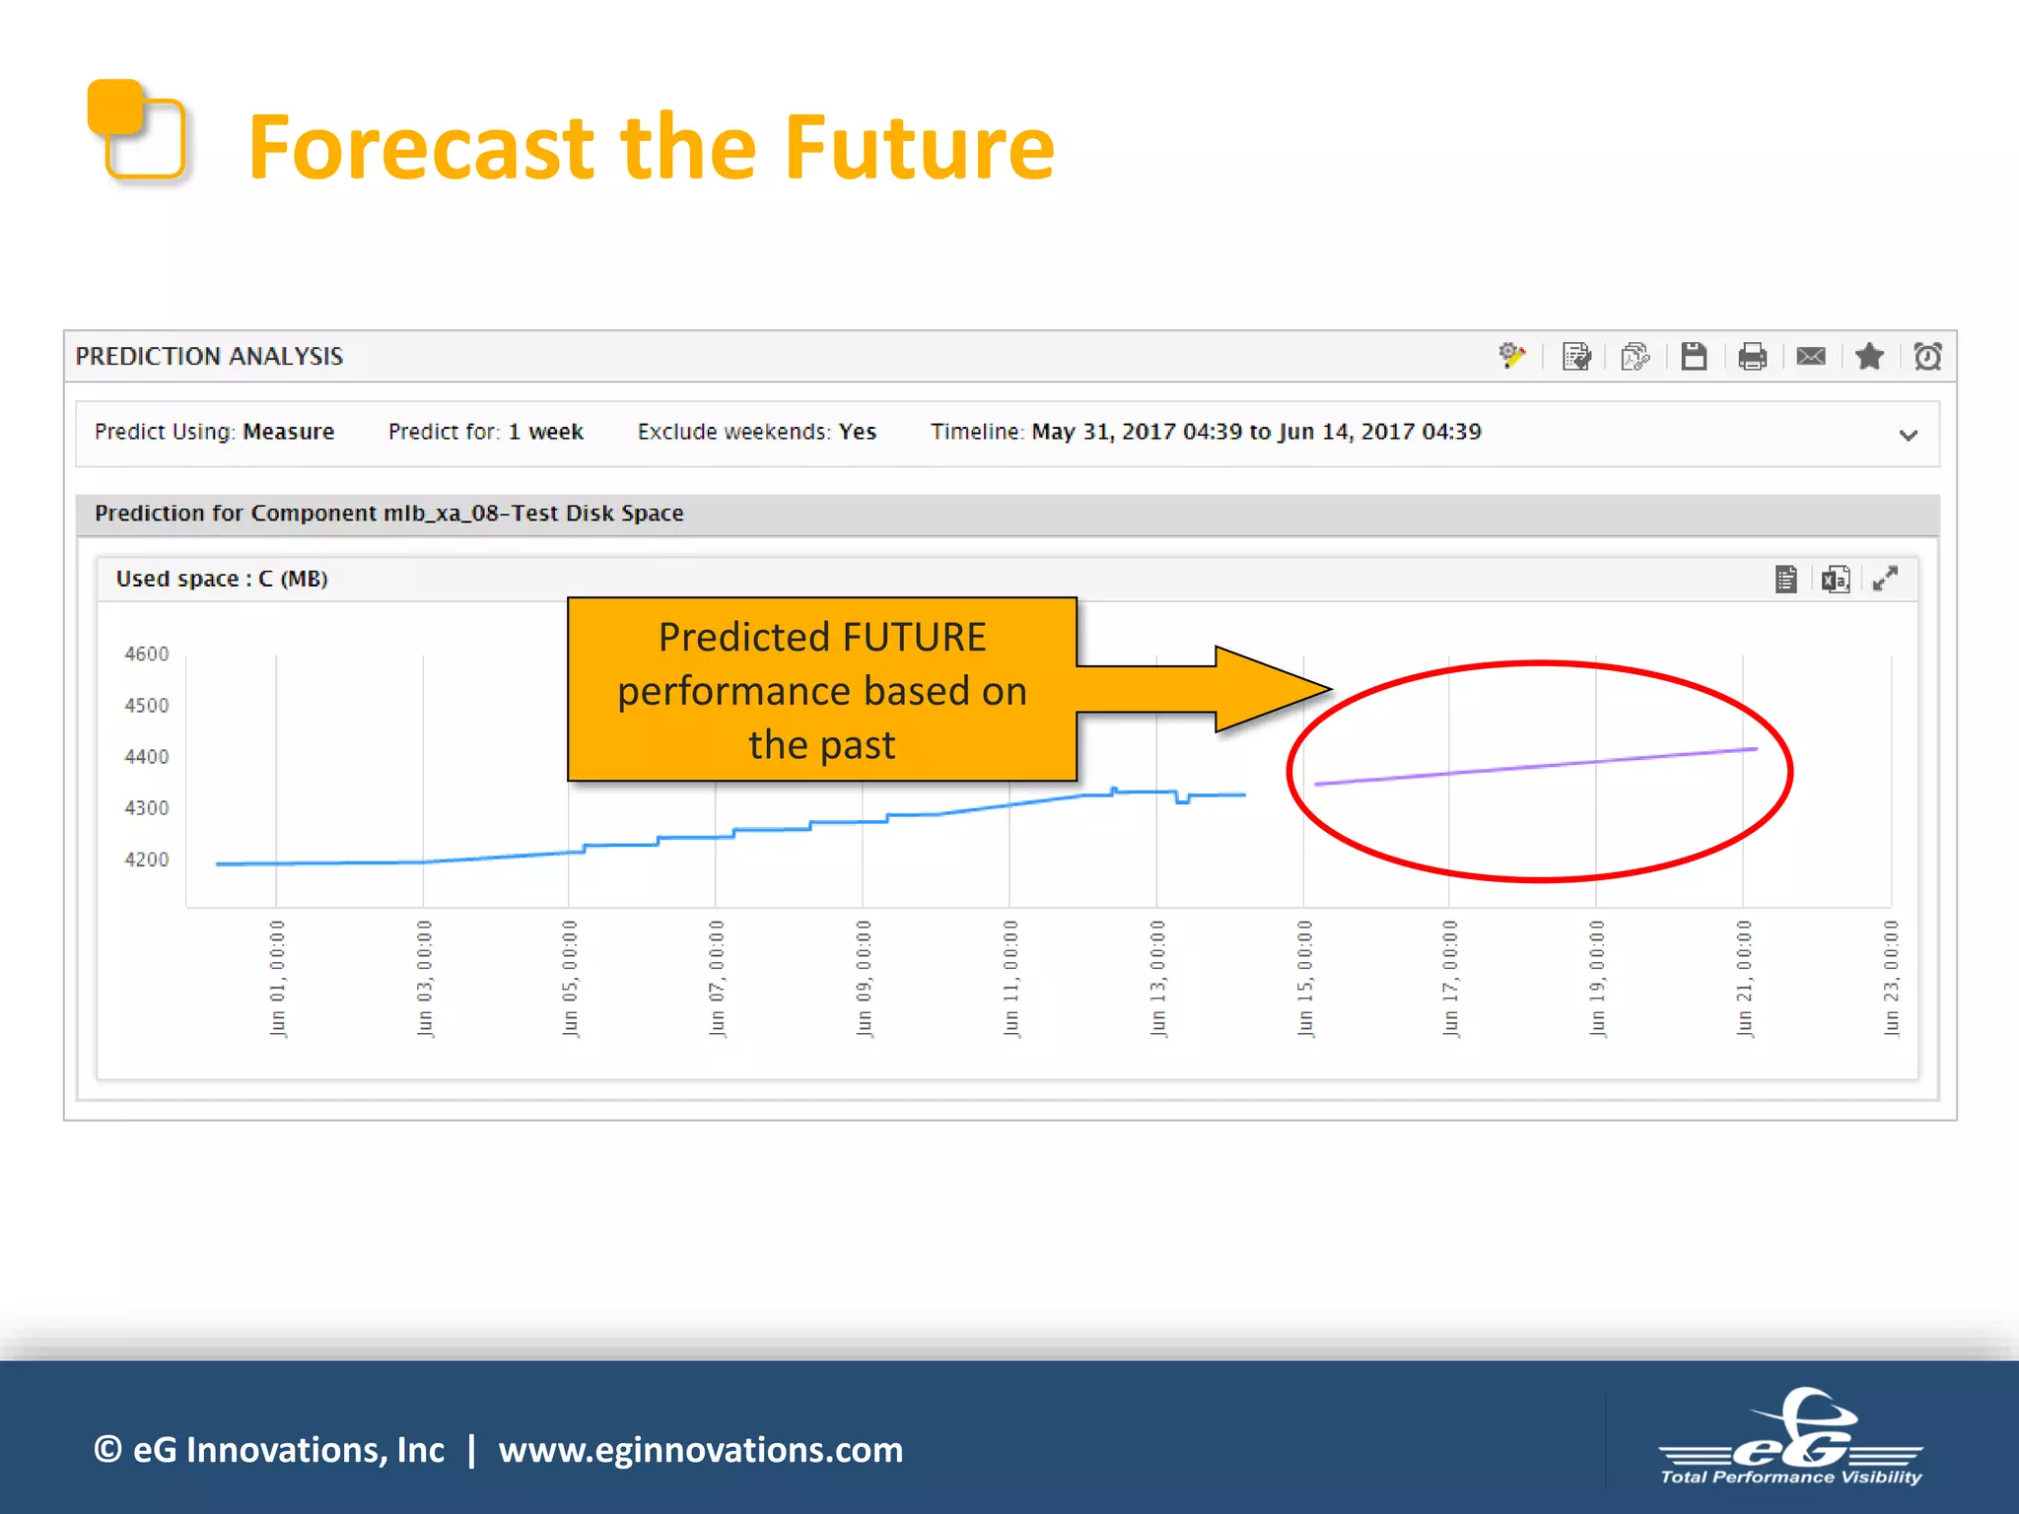The image size is (2019, 1514).
Task: Click the PDF documents link icon
Action: click(1635, 356)
